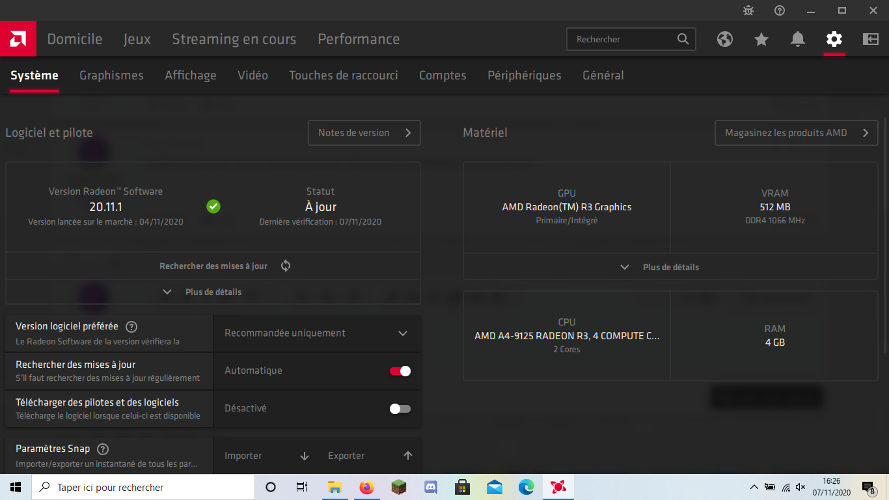The image size is (889, 500).
Task: Open the help question mark icon in title bar
Action: coord(780,10)
